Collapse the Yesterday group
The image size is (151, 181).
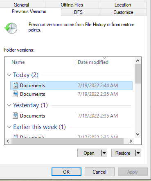[9, 105]
